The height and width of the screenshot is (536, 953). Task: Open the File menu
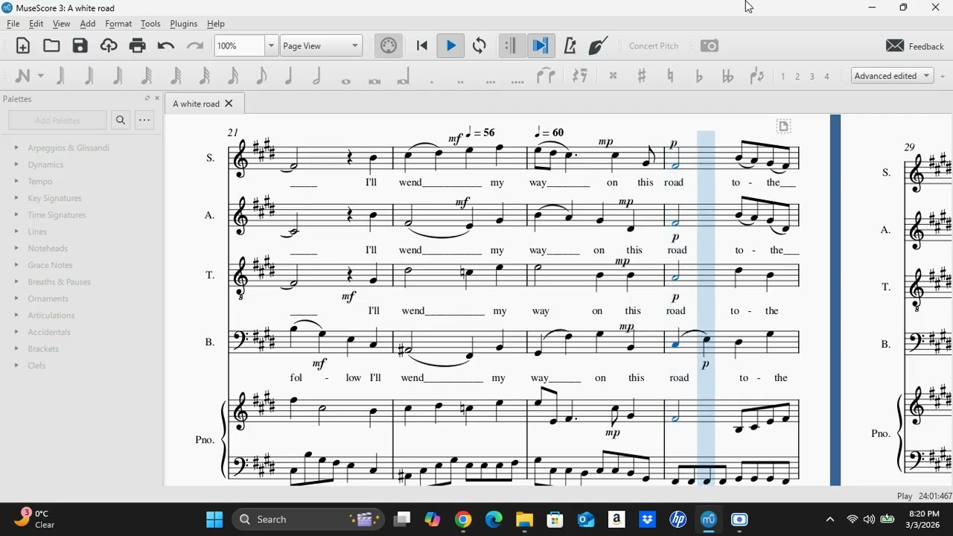pyautogui.click(x=13, y=24)
